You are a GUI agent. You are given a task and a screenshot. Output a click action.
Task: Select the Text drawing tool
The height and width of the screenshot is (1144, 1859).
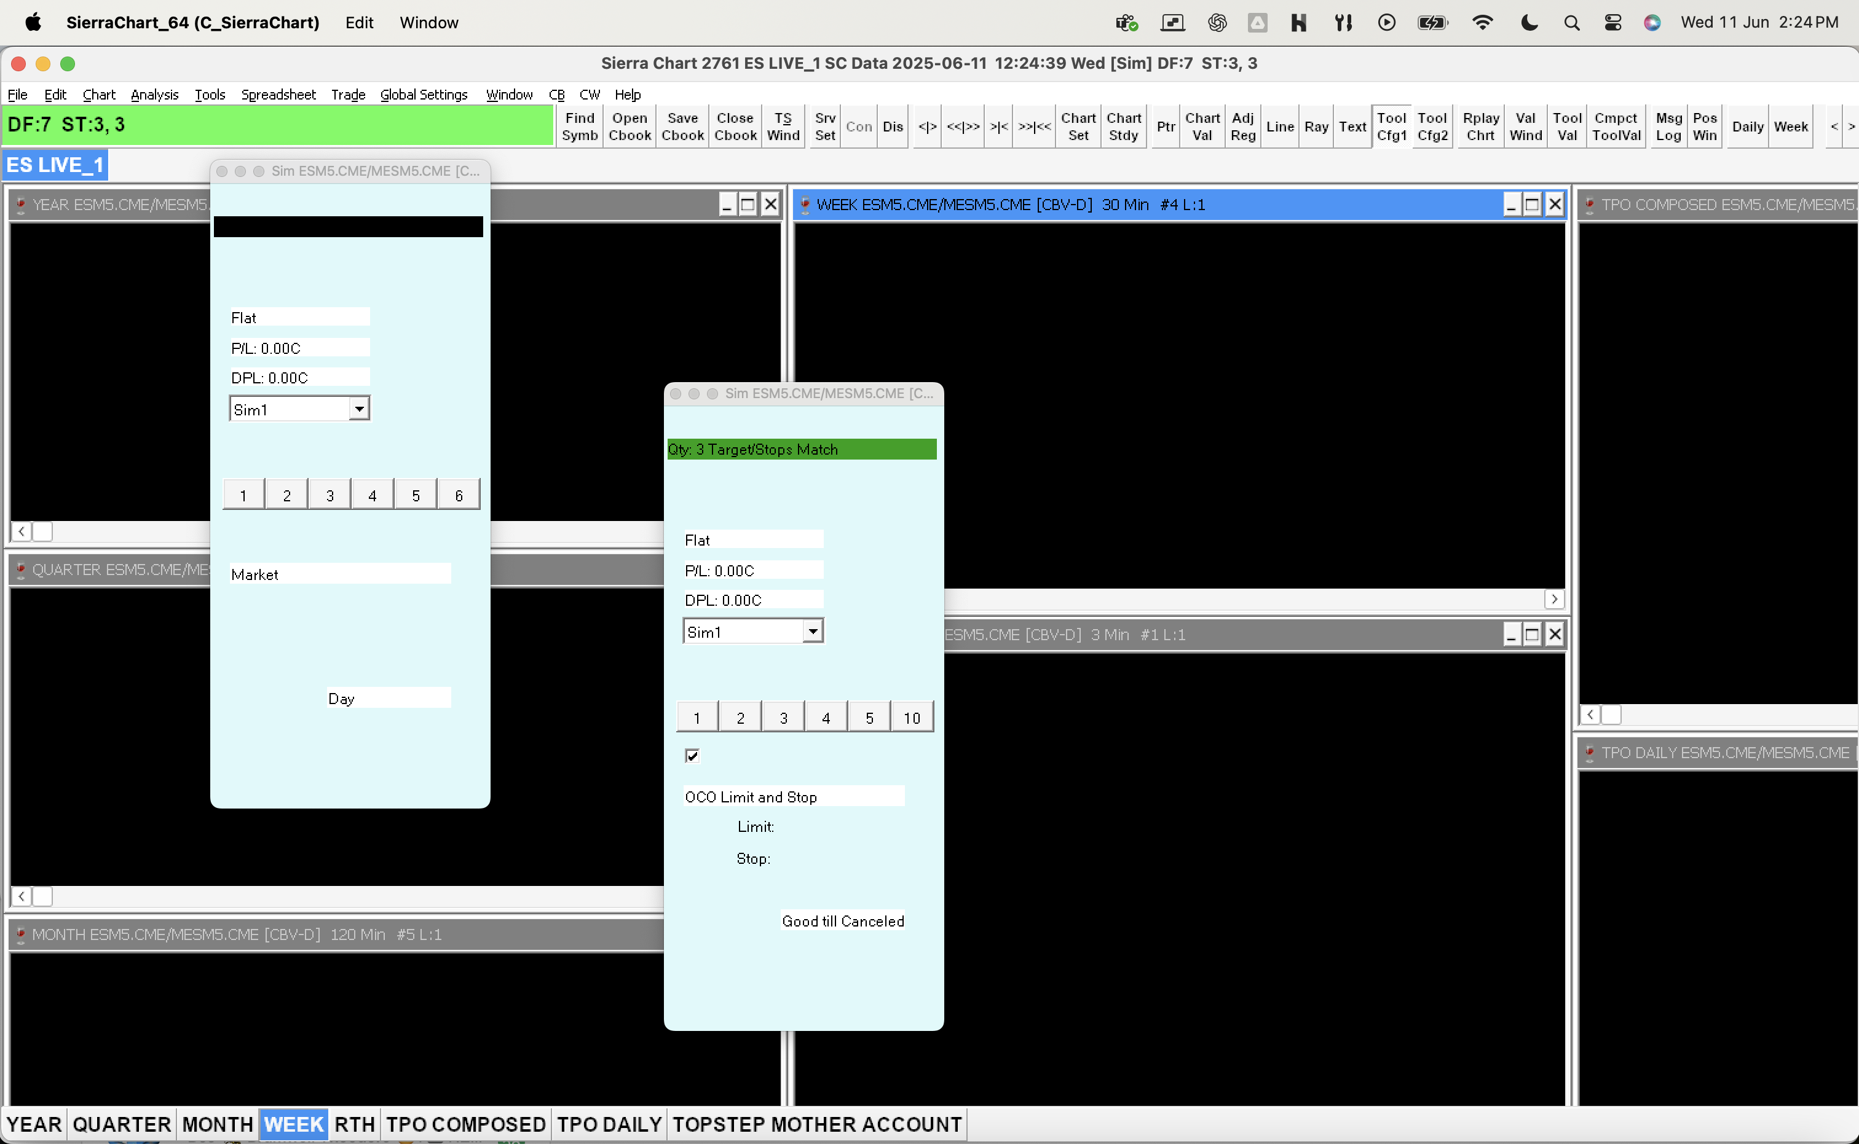pyautogui.click(x=1352, y=127)
